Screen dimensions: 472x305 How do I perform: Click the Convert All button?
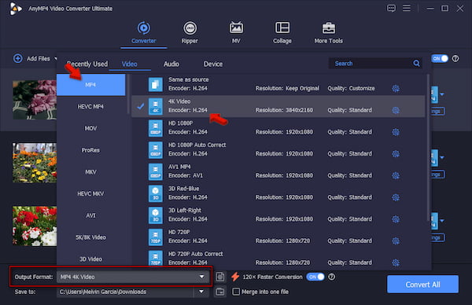coord(422,285)
